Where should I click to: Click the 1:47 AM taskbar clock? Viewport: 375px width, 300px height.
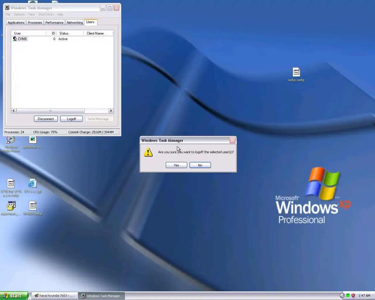[x=364, y=296]
